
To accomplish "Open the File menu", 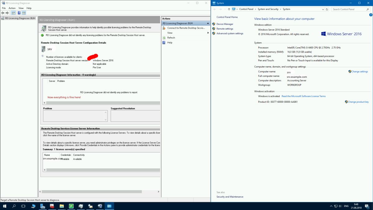I will pyautogui.click(x=4, y=8).
